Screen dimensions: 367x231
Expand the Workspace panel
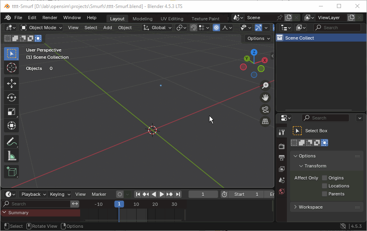(295, 207)
